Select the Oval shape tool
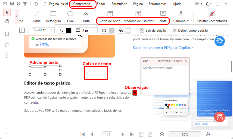 70,17
